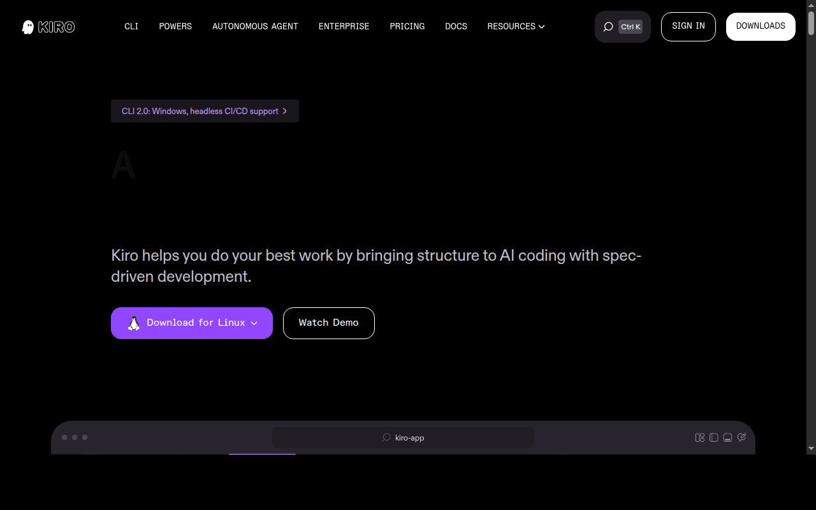816x510 pixels.
Task: Click the Downloads button
Action: click(x=761, y=26)
